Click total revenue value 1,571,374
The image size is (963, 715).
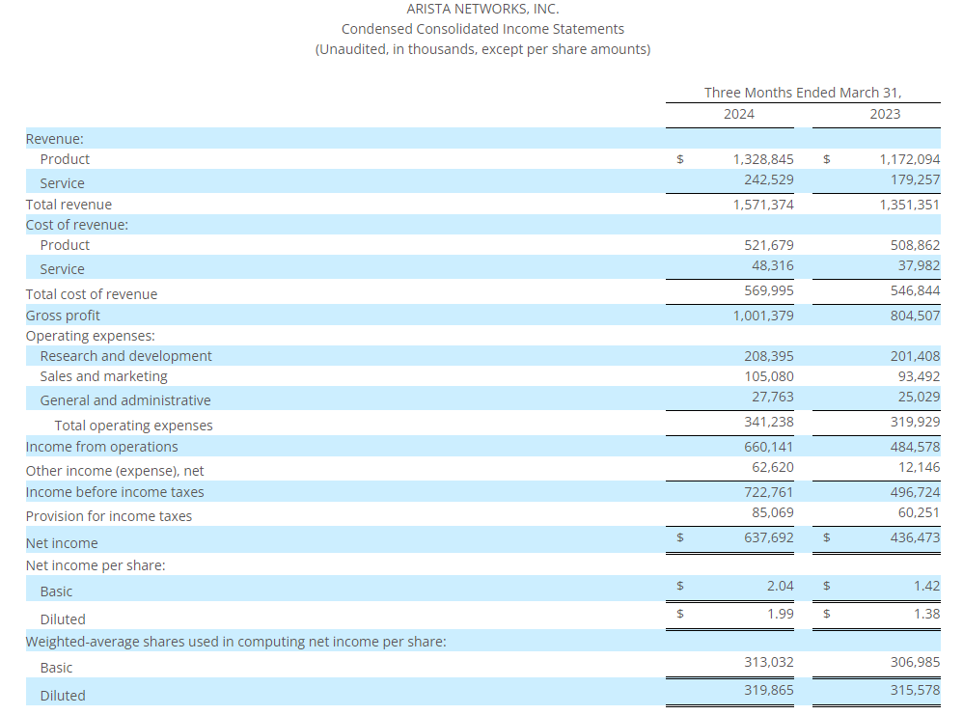coord(763,205)
